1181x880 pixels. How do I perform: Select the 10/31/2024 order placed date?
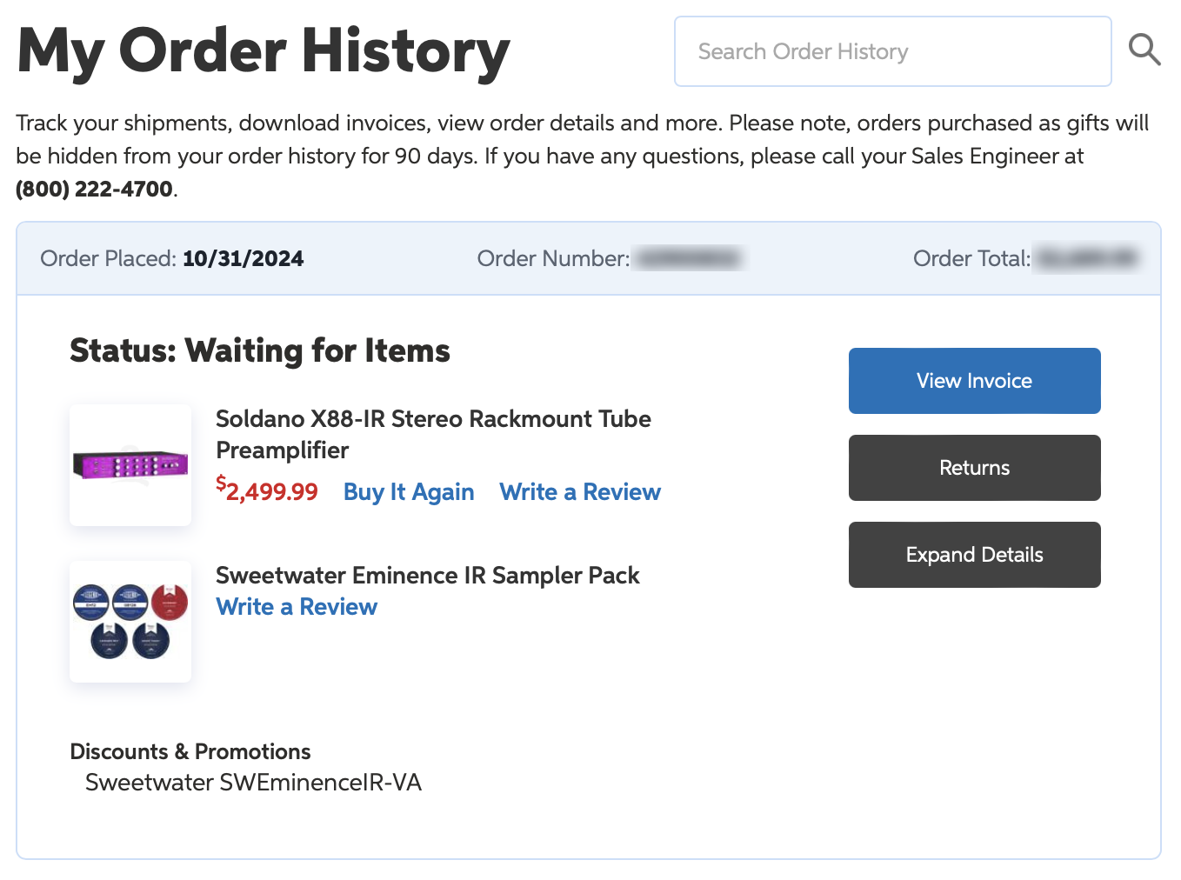click(244, 258)
